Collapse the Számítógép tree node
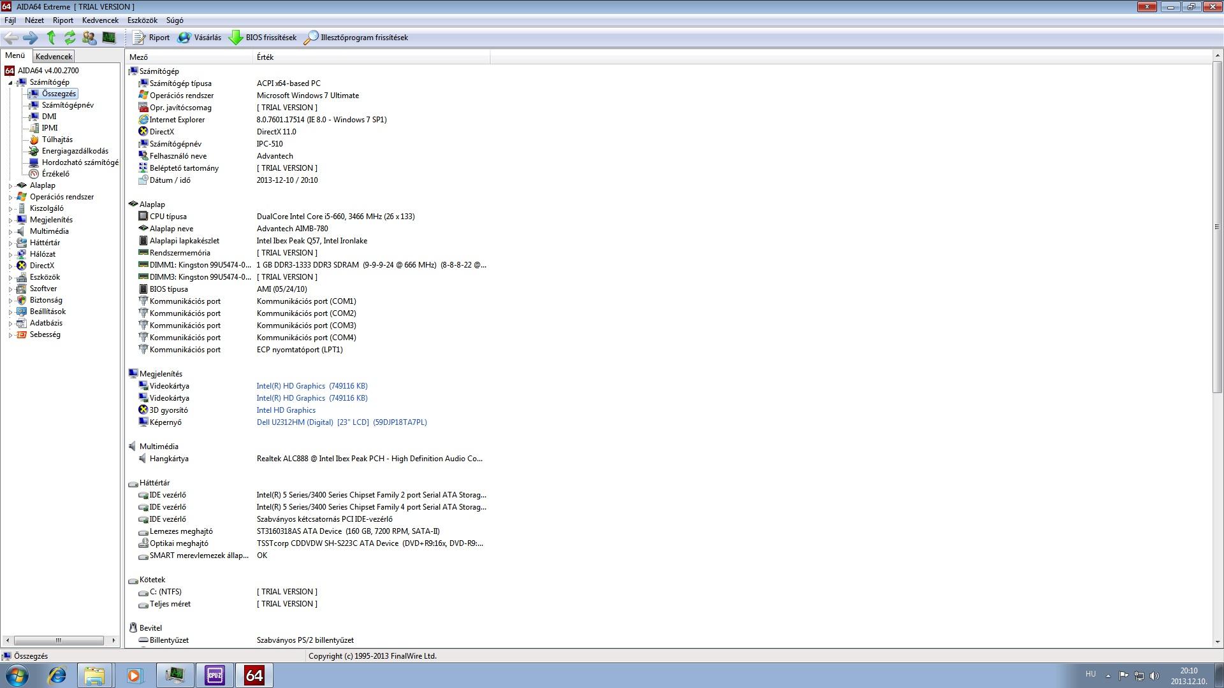The height and width of the screenshot is (688, 1224). (10, 83)
